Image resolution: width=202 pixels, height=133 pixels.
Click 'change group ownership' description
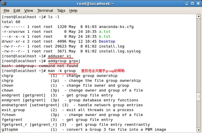tap(92, 76)
